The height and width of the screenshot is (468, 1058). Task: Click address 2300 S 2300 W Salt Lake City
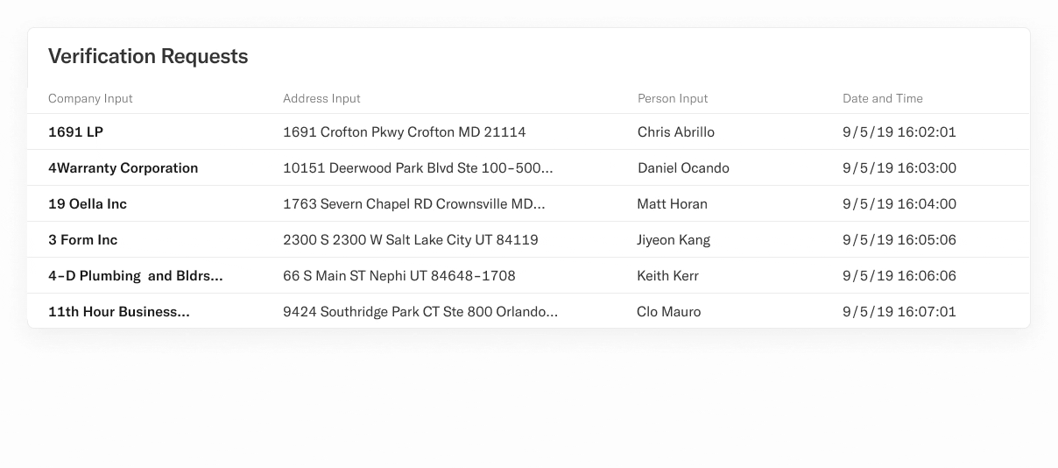point(411,240)
